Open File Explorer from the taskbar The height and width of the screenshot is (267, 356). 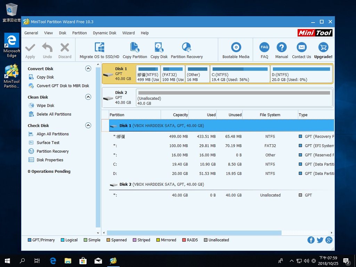coord(68,261)
